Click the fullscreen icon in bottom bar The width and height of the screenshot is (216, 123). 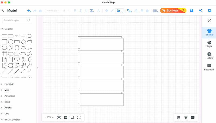pyautogui.click(x=79, y=117)
